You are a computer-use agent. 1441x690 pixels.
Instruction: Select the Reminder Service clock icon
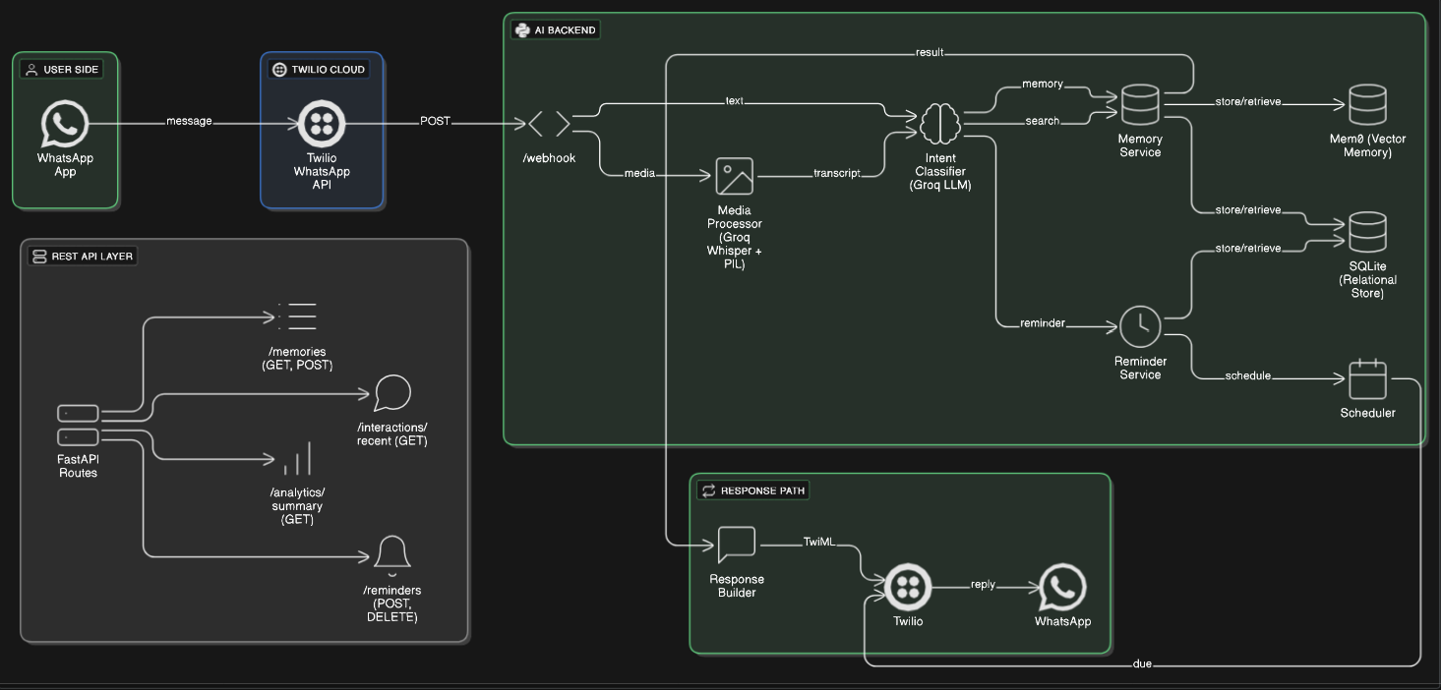point(1140,324)
